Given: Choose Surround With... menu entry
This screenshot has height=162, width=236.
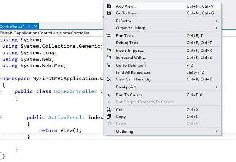Looking at the screenshot, I should point(163,58).
